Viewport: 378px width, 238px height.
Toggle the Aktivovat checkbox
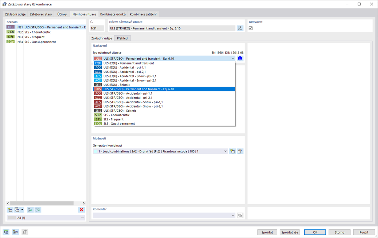251,28
